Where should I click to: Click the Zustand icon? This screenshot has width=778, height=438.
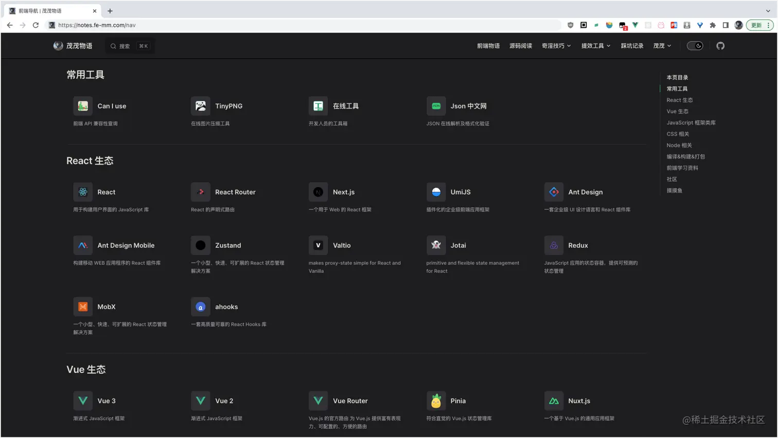pyautogui.click(x=201, y=245)
